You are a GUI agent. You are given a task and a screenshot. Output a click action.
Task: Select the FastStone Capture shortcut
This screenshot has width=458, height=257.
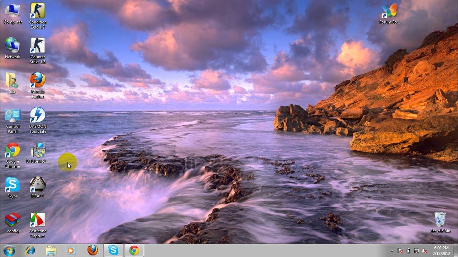38,225
